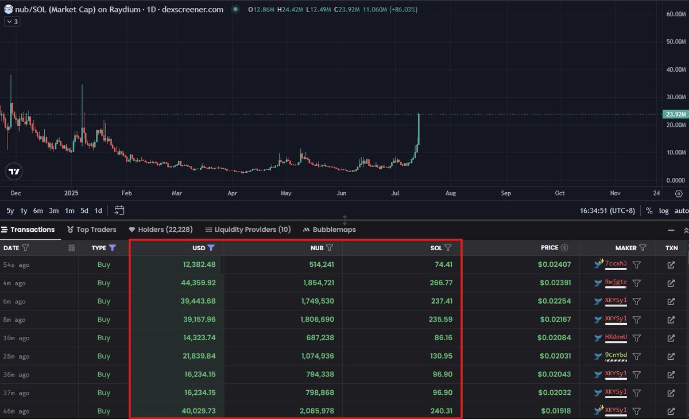The height and width of the screenshot is (420, 689).
Task: Open the SOL column filter dropdown
Action: [448, 247]
